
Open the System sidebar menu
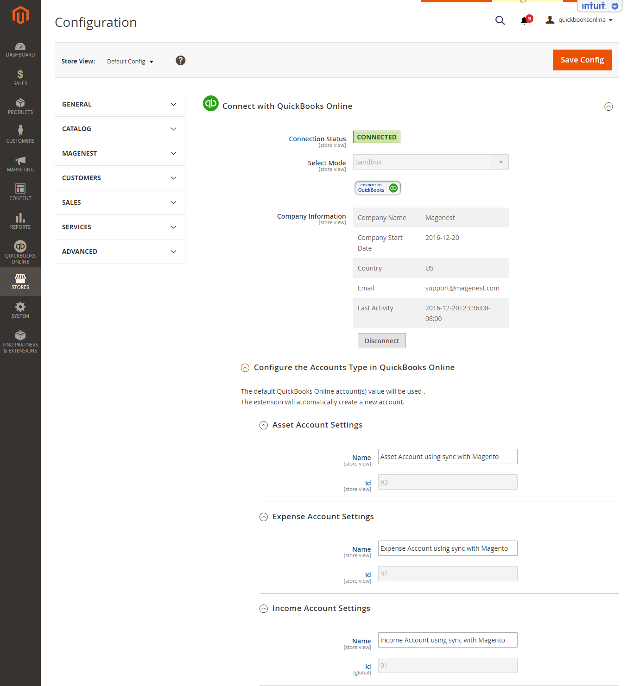(20, 310)
